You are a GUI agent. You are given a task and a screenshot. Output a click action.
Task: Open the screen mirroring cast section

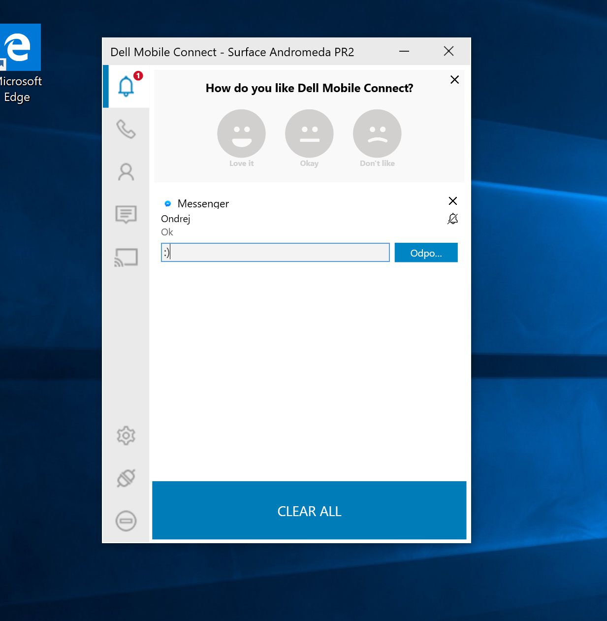coord(126,257)
